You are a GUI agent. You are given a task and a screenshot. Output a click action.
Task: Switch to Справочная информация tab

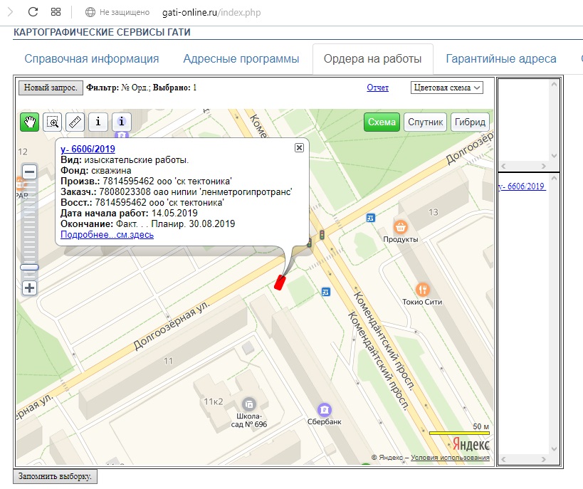(x=92, y=59)
